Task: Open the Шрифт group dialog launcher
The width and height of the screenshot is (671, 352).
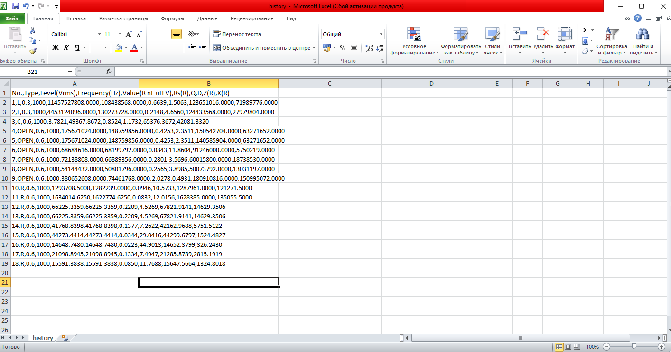Action: tap(142, 61)
